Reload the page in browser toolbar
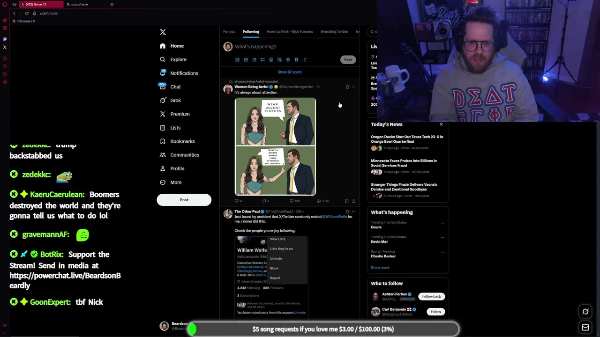Viewport: 600px width, 337px height. [x=27, y=13]
